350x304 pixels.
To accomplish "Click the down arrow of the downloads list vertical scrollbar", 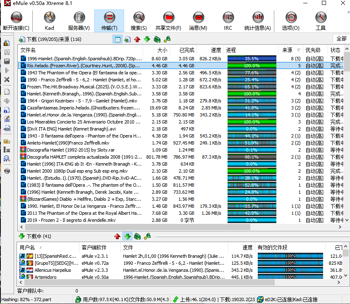I will tap(347, 220).
